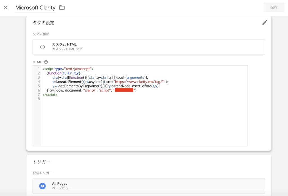Image resolution: width=288 pixels, height=196 pixels.
Task: Click the カスタム HTML タグ subtitle
Action: coord(67,49)
